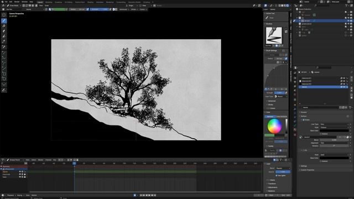The image size is (354, 199).
Task: Switch to the Animation workspace tab
Action: tap(100, 2)
